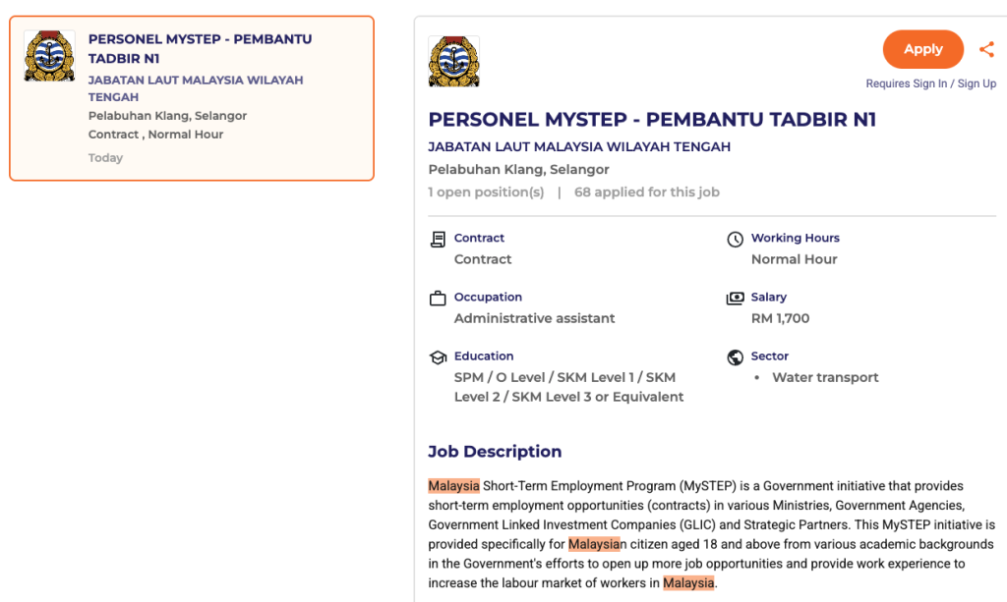Open JABATAN LAUT MALAYSIA employer name in details
Image resolution: width=1007 pixels, height=602 pixels.
point(579,147)
